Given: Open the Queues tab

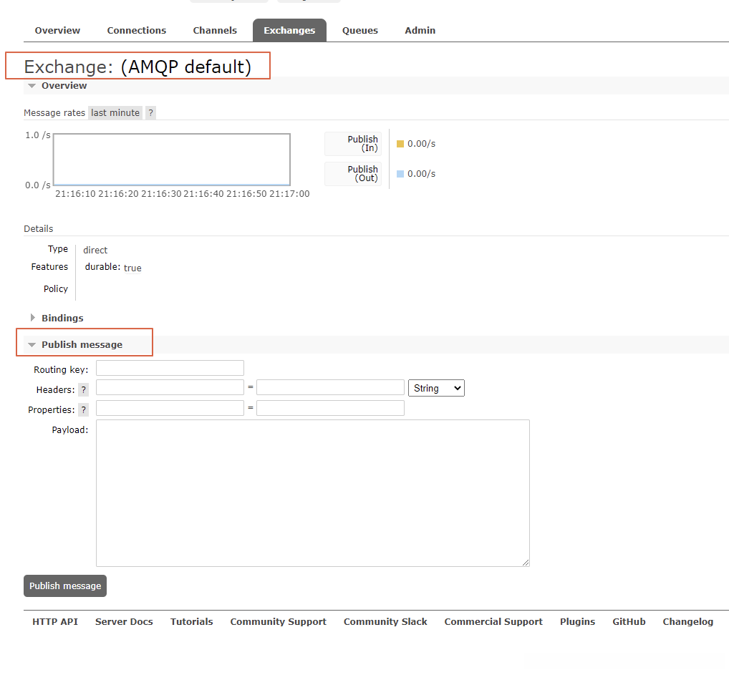Looking at the screenshot, I should click(360, 30).
